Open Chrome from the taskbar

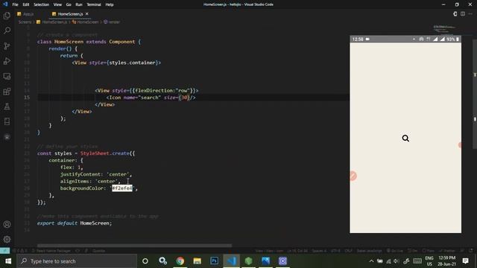[180, 261]
